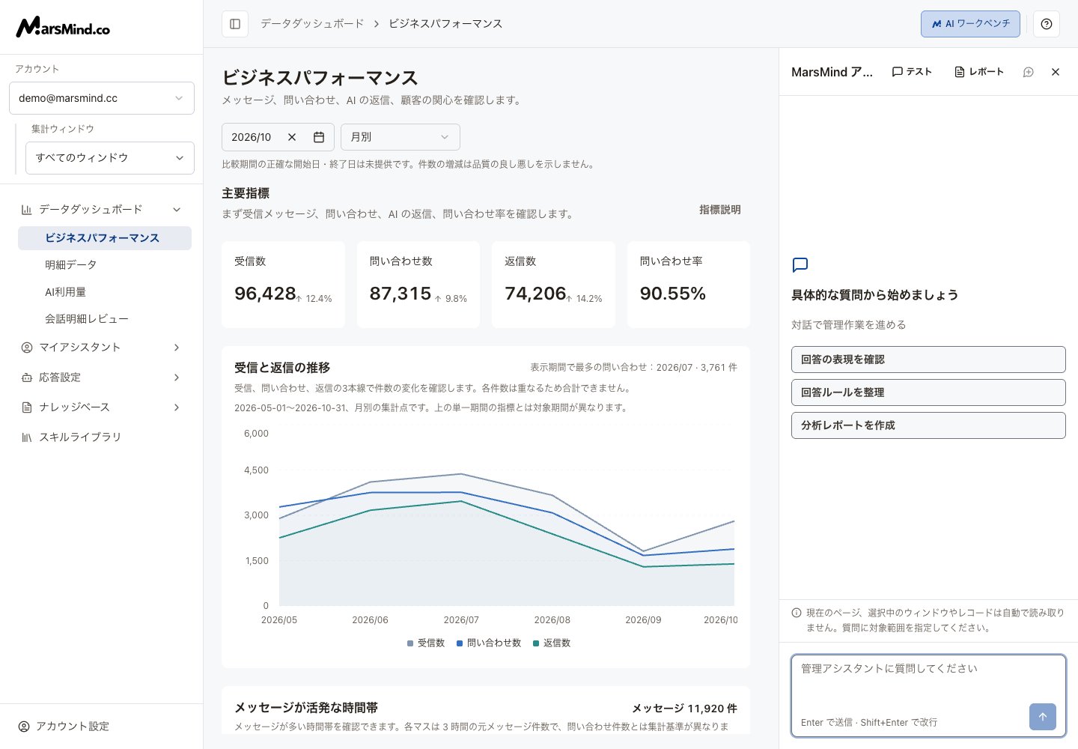Switch to the テスト tab
This screenshot has height=749, width=1078.
click(x=912, y=72)
